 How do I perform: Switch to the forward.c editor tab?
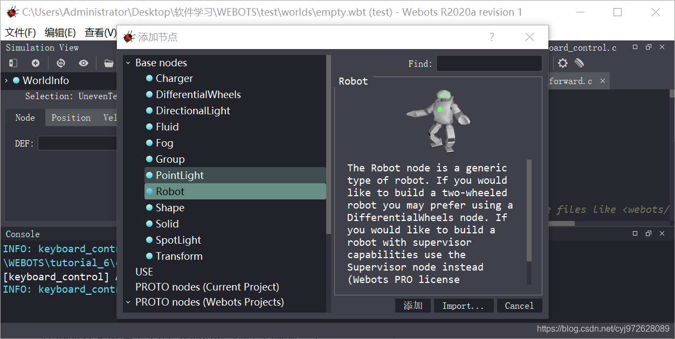coord(570,81)
